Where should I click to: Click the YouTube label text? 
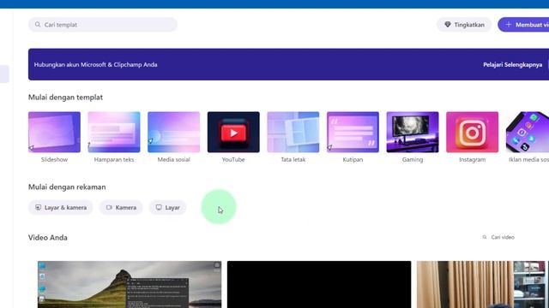233,160
